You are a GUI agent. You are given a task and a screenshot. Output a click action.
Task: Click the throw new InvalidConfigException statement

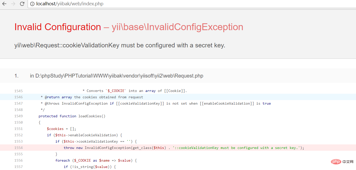tap(184, 148)
